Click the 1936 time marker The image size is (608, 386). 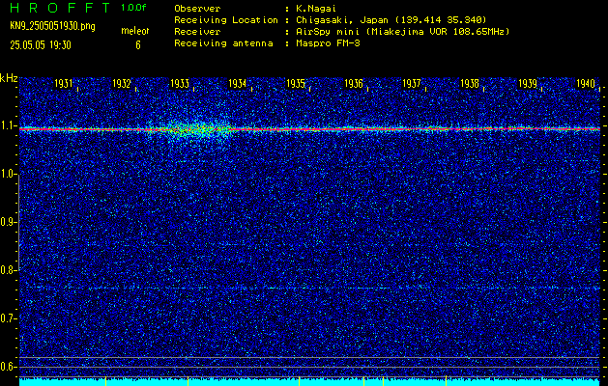[x=354, y=84]
